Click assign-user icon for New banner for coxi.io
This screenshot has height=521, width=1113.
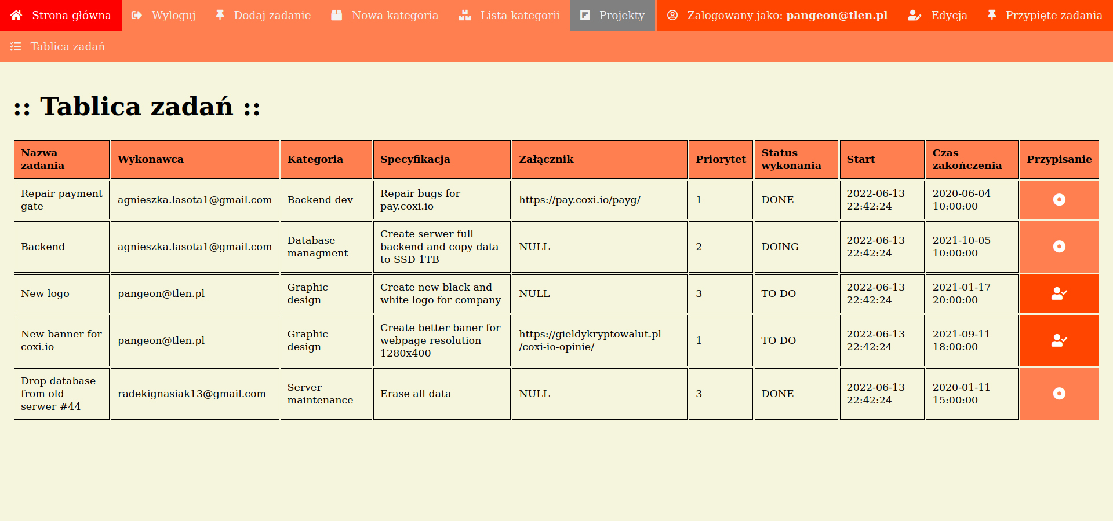click(1059, 340)
